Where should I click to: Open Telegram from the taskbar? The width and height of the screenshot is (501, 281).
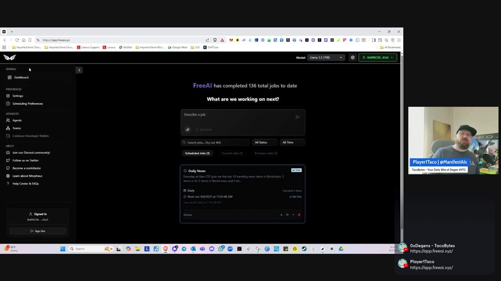(x=184, y=249)
